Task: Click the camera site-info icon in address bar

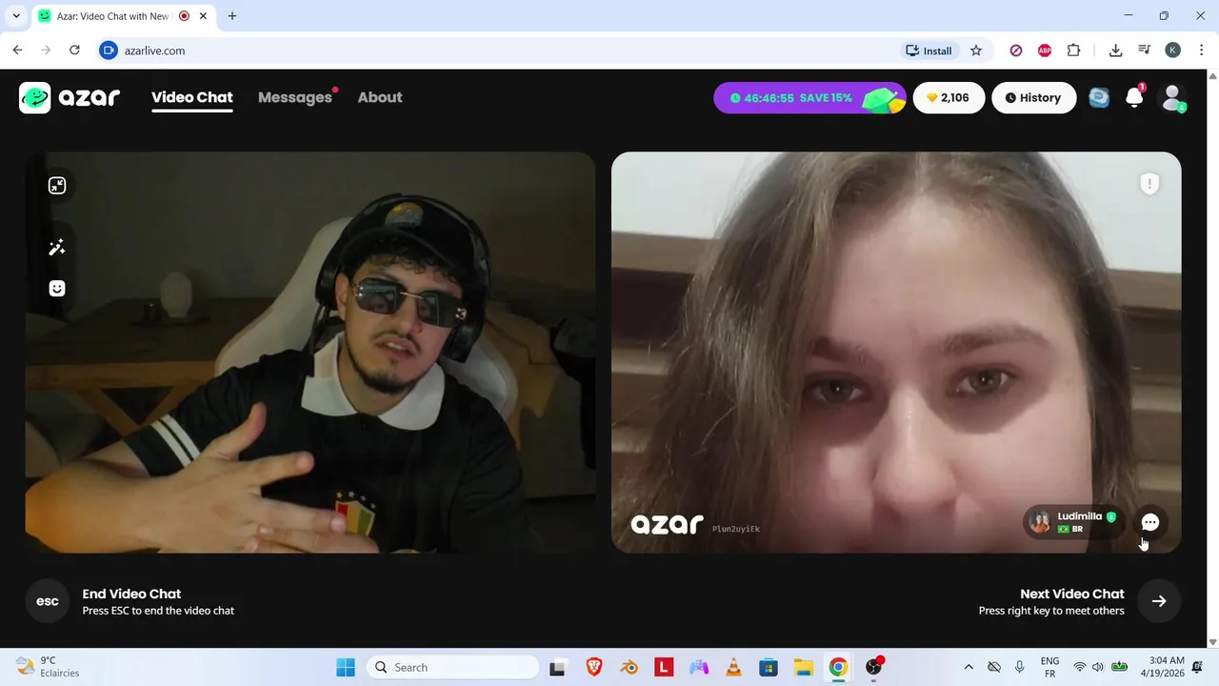Action: point(109,50)
